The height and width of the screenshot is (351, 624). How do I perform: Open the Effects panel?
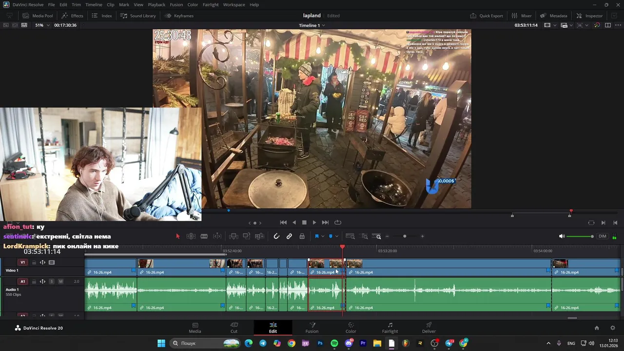(72, 16)
